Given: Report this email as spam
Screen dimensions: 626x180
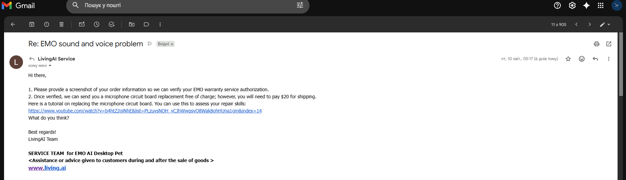Looking at the screenshot, I should (x=47, y=24).
